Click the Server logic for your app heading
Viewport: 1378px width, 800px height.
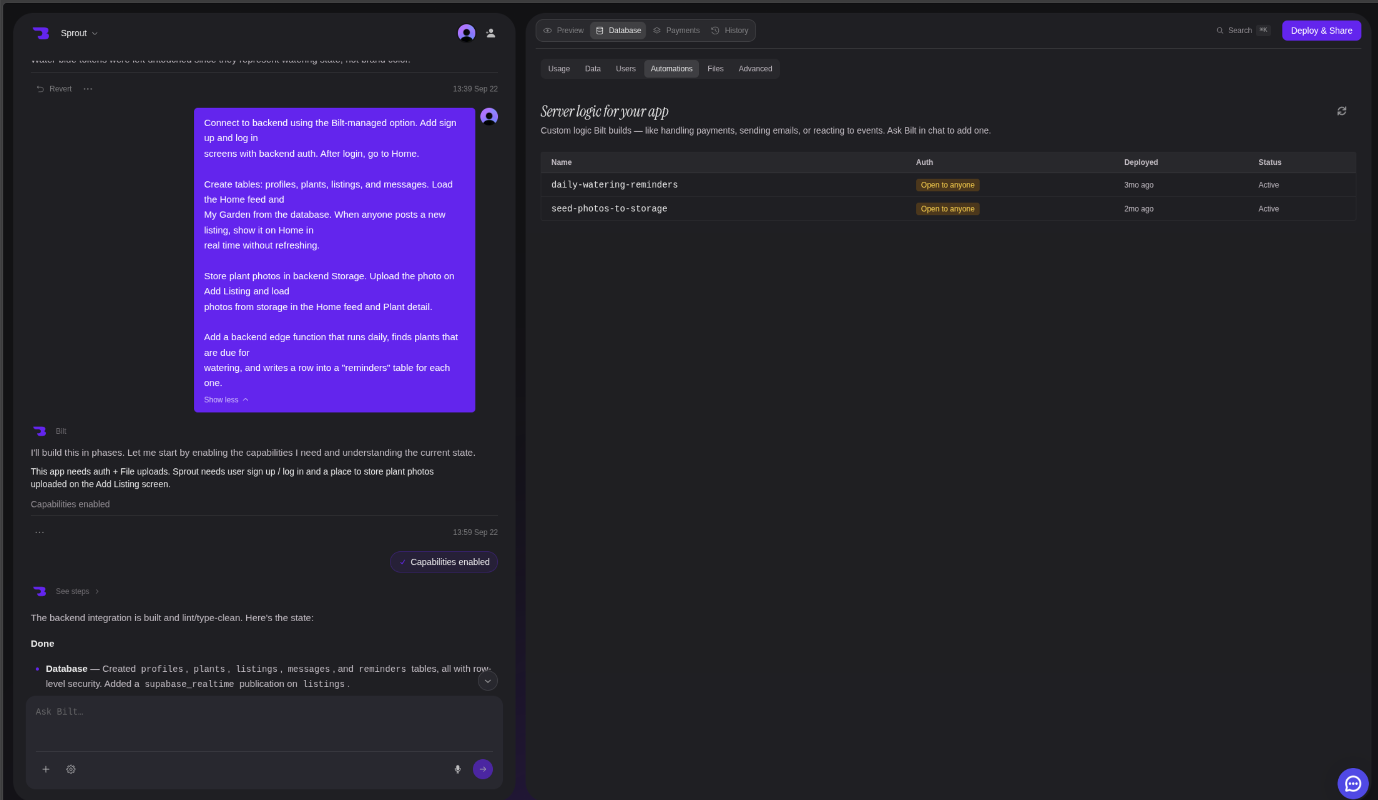(604, 112)
